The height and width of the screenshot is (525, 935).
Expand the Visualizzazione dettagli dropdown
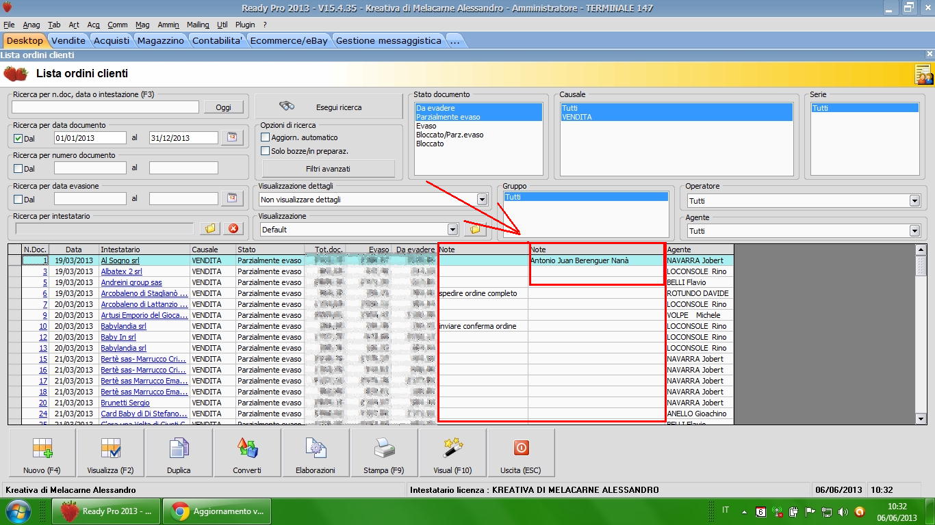pos(482,200)
